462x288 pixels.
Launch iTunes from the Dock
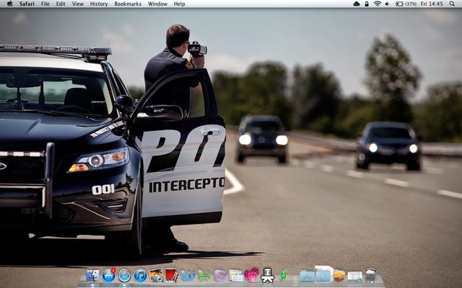click(x=140, y=276)
